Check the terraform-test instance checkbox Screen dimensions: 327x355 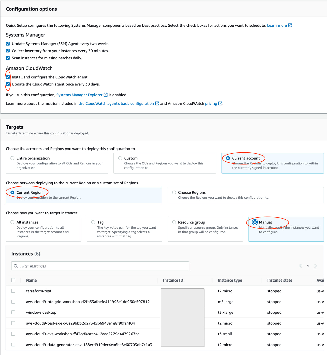point(13,291)
